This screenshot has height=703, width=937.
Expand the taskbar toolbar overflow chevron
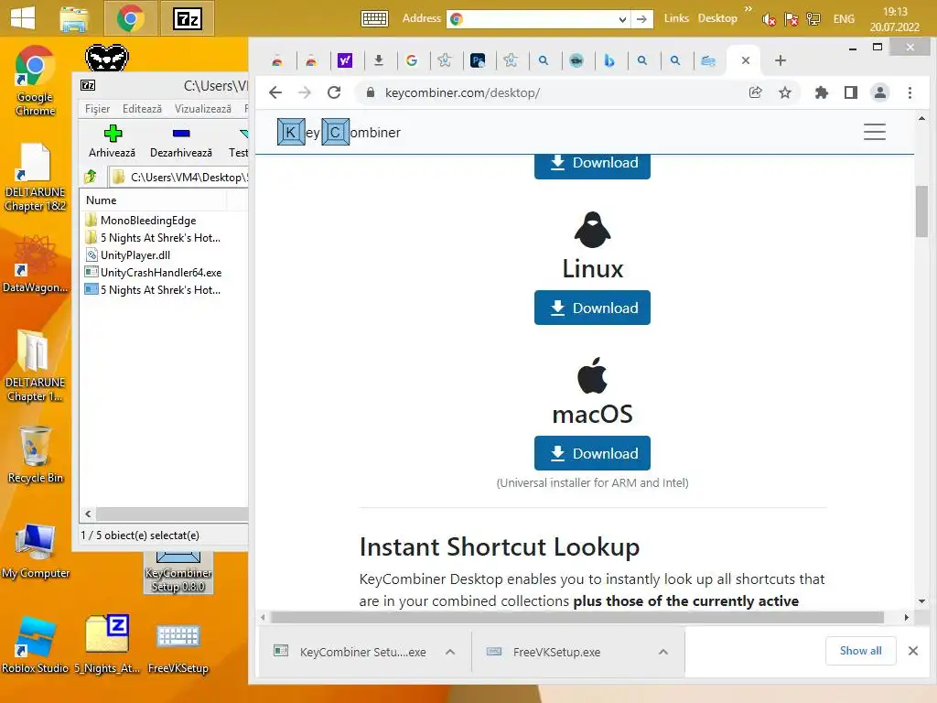coord(748,9)
